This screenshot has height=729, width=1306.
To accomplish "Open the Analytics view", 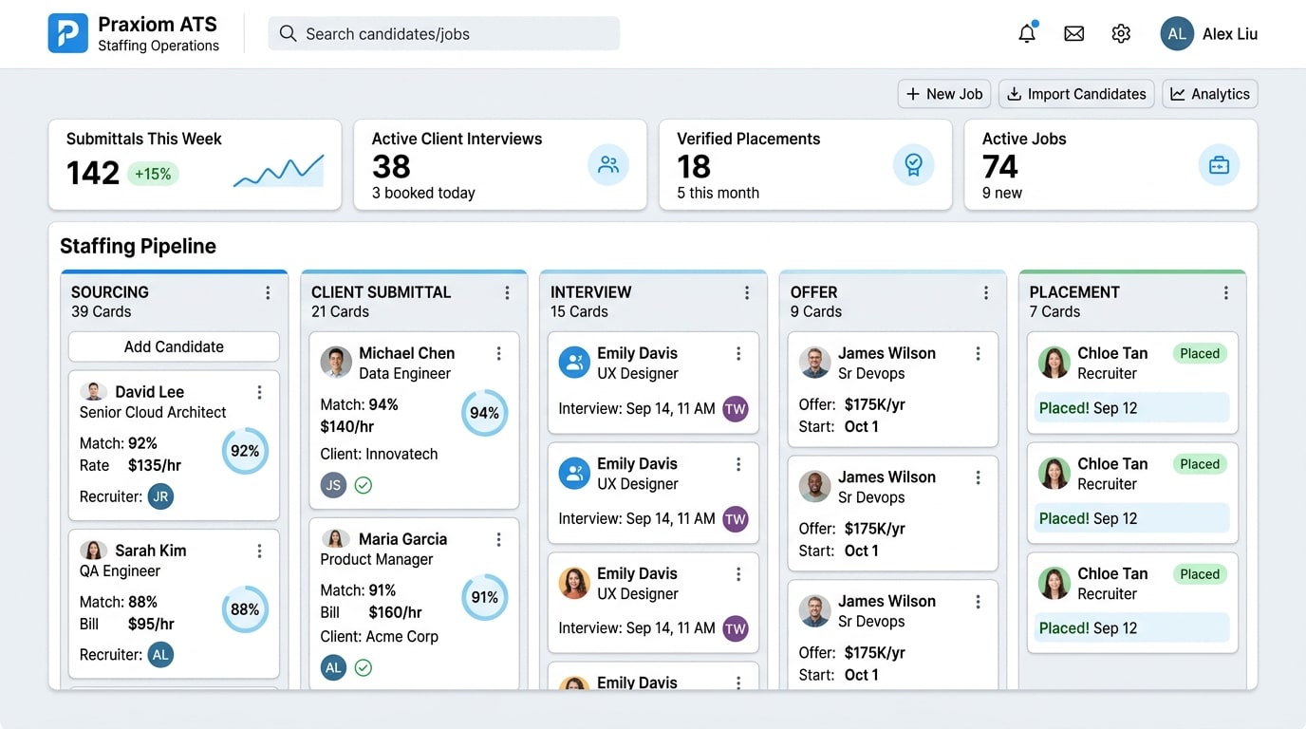I will [x=1210, y=94].
